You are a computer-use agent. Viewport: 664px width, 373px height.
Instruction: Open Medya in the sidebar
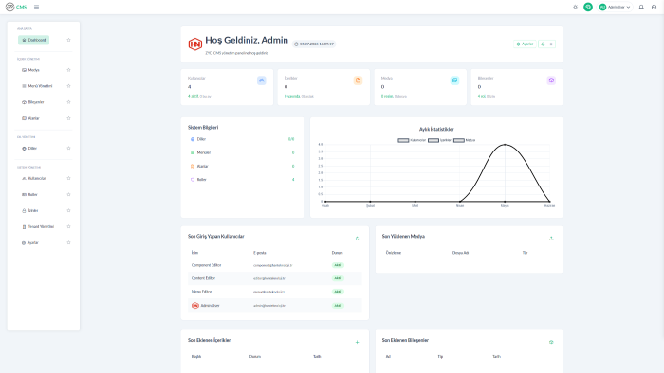30,70
